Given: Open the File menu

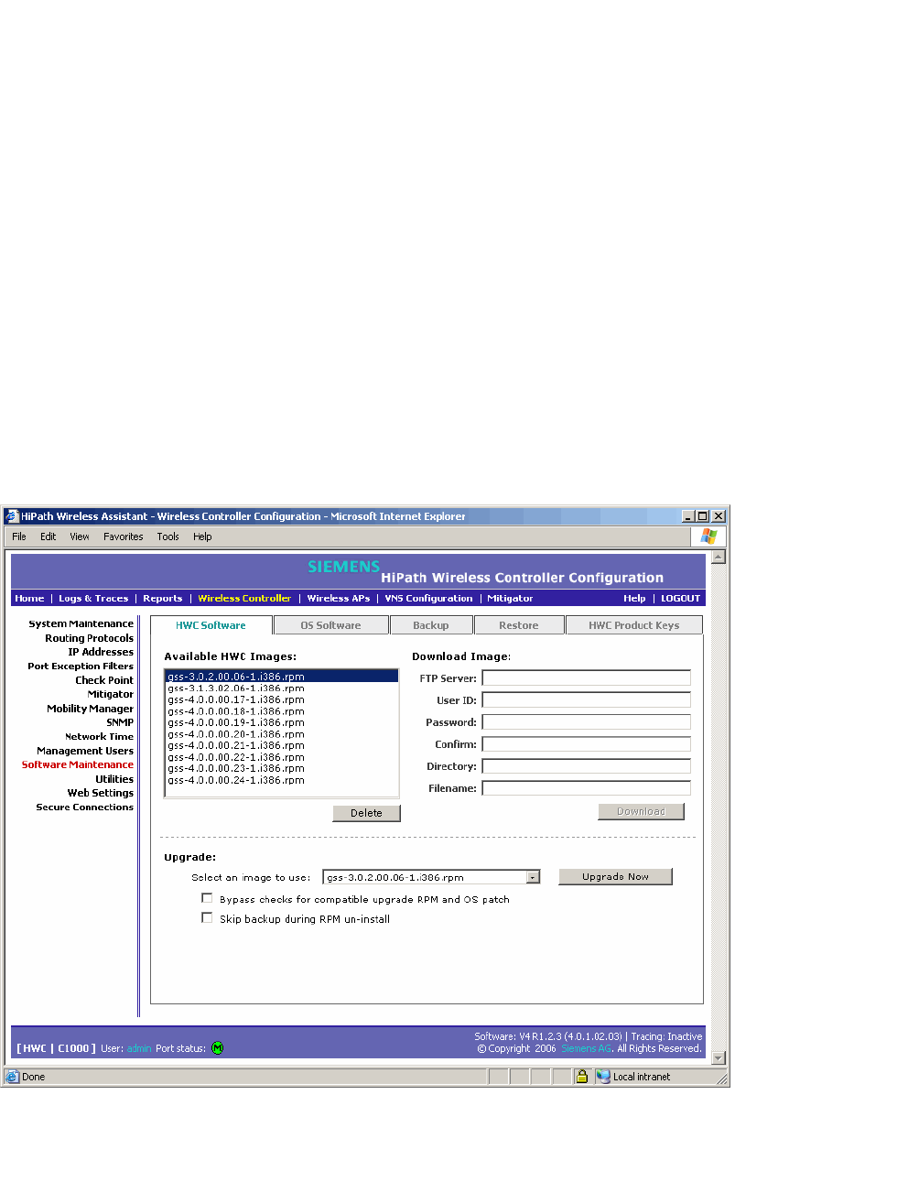Looking at the screenshot, I should 19,536.
